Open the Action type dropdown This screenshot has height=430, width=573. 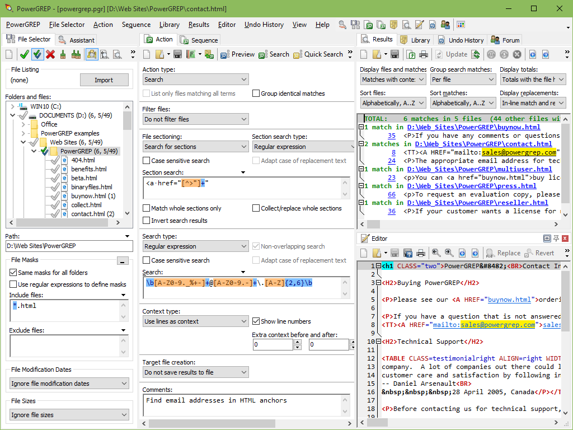coord(195,80)
